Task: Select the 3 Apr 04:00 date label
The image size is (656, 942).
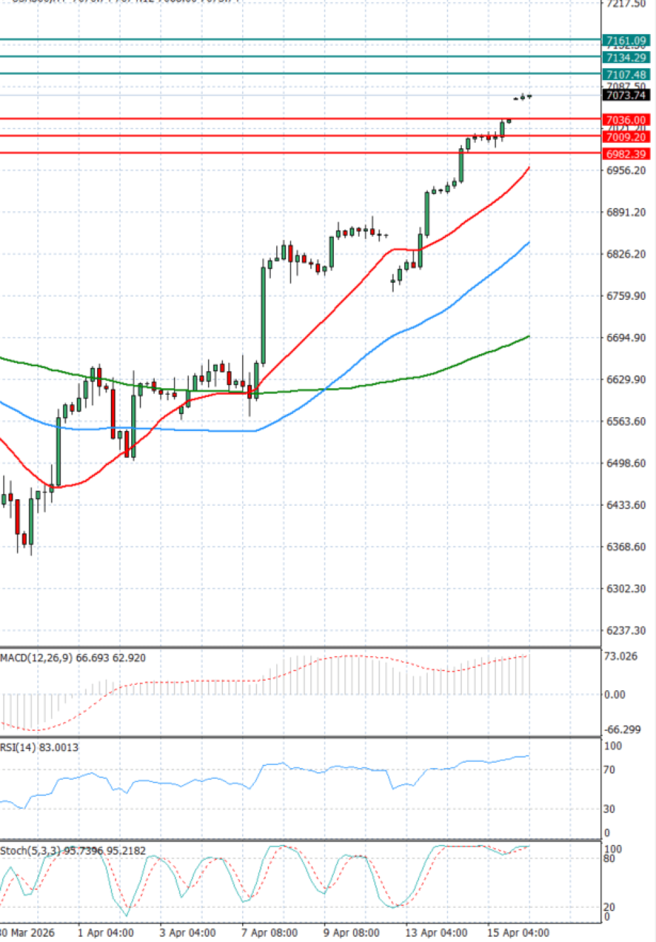Action: pos(187,932)
